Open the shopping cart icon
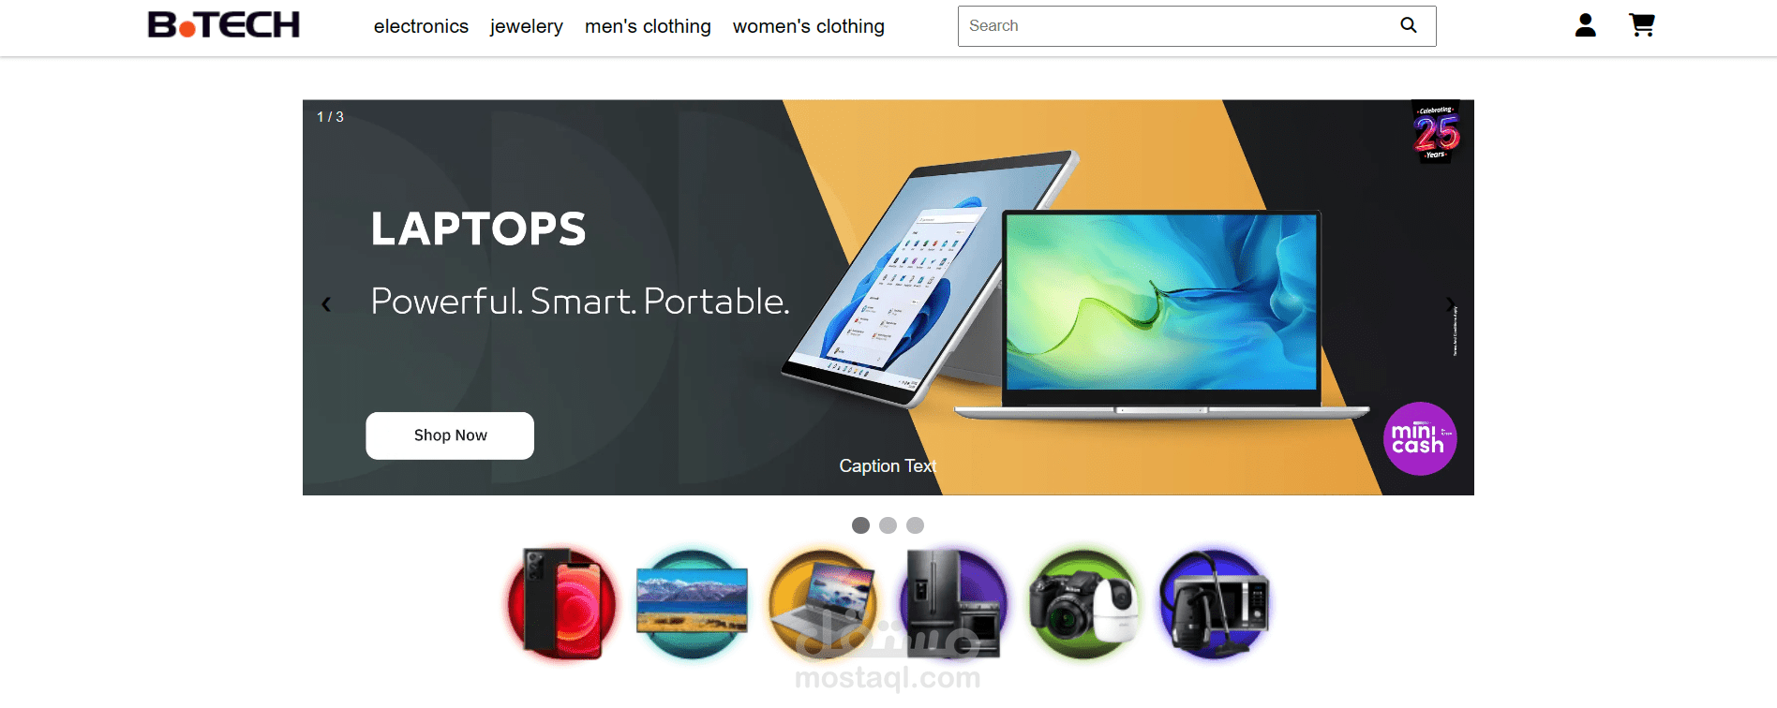 (1641, 25)
